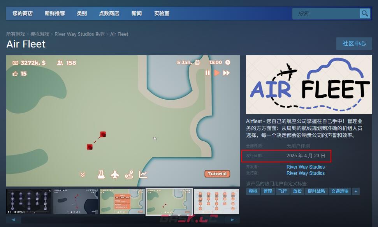
Task: Click the search magnifier icon
Action: tap(365, 14)
